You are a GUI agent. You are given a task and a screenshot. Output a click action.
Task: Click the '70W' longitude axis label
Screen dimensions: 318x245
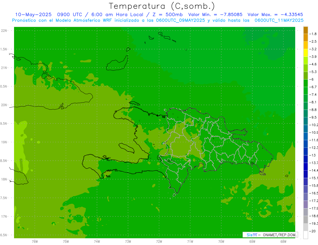221,242
